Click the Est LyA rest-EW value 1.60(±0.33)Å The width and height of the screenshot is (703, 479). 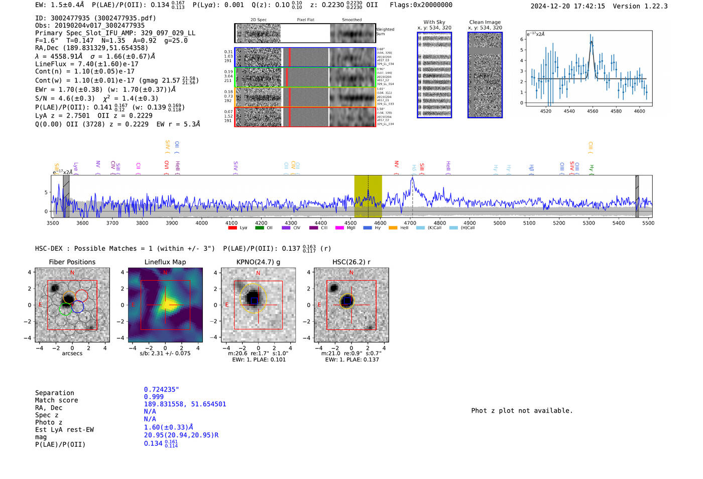click(x=169, y=427)
